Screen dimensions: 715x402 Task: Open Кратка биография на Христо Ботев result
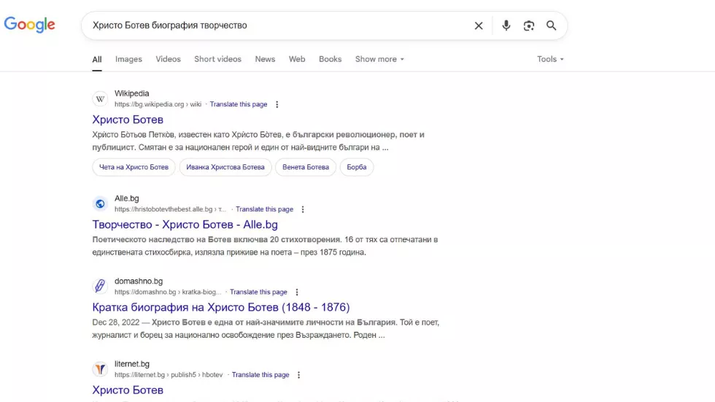(220, 307)
